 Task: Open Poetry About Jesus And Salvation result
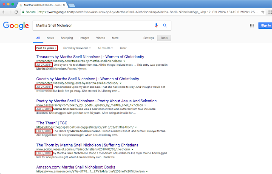(x=96, y=101)
